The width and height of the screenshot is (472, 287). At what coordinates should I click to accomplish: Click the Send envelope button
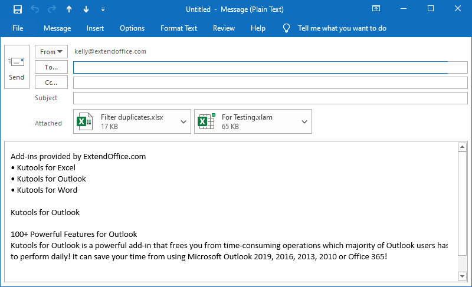(x=17, y=67)
